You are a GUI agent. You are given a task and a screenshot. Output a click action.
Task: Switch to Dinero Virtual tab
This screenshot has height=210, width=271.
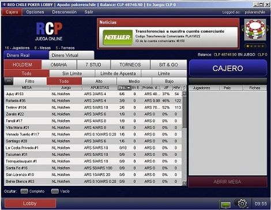coord(71,55)
